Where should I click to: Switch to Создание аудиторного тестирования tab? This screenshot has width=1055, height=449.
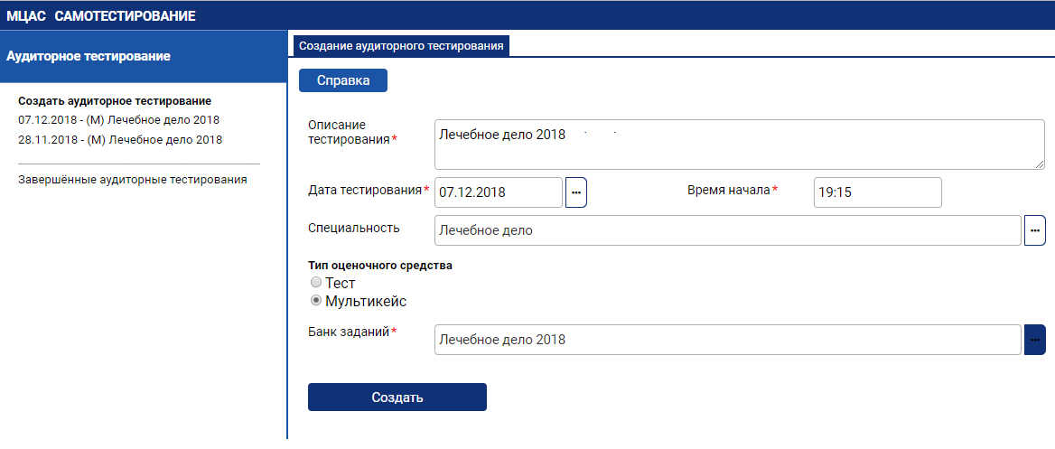click(x=401, y=46)
